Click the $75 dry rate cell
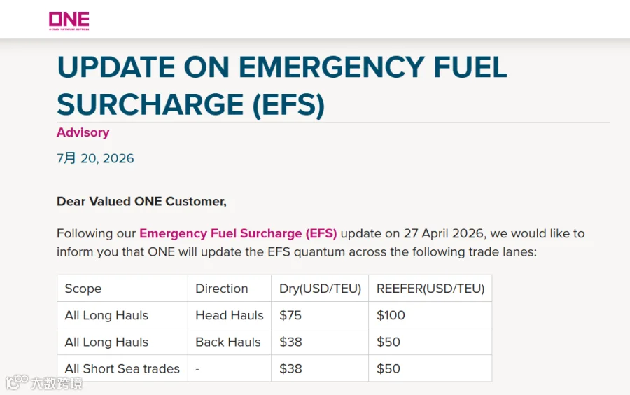 pyautogui.click(x=320, y=315)
